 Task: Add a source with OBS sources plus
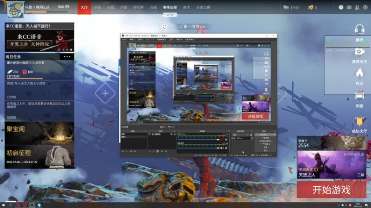(x=150, y=151)
